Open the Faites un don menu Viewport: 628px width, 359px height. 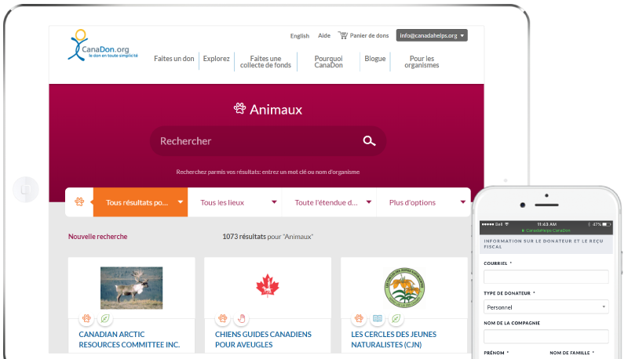(173, 59)
